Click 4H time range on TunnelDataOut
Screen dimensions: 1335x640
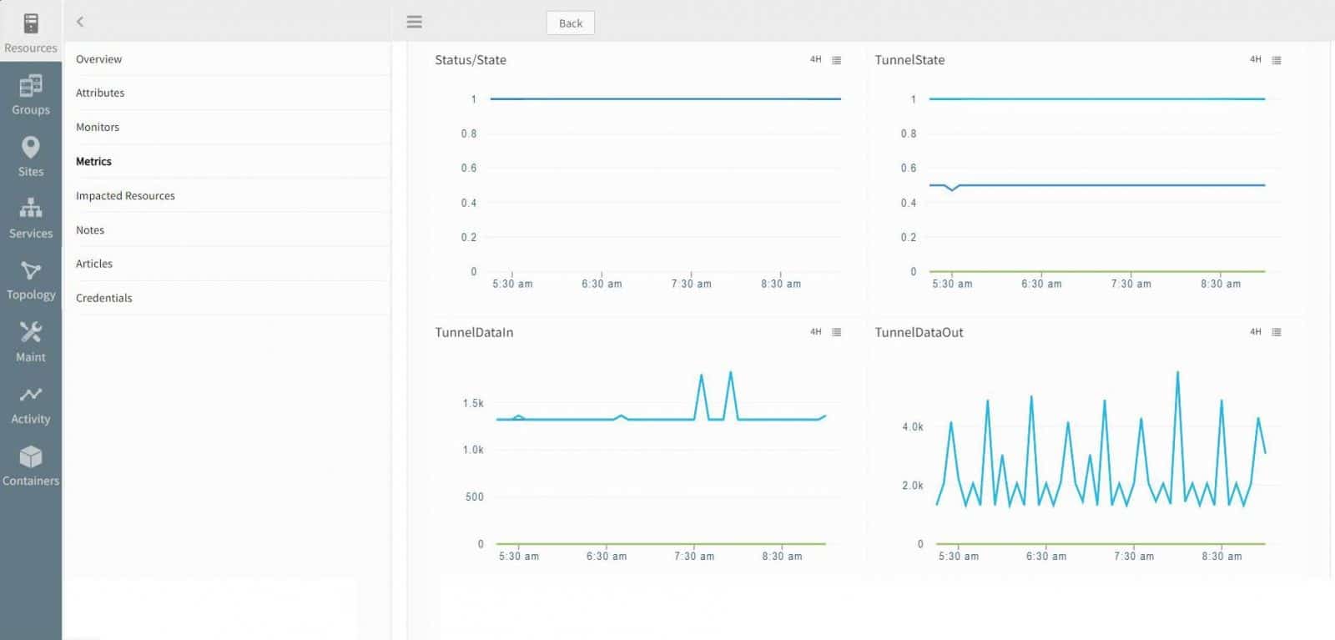(1255, 332)
